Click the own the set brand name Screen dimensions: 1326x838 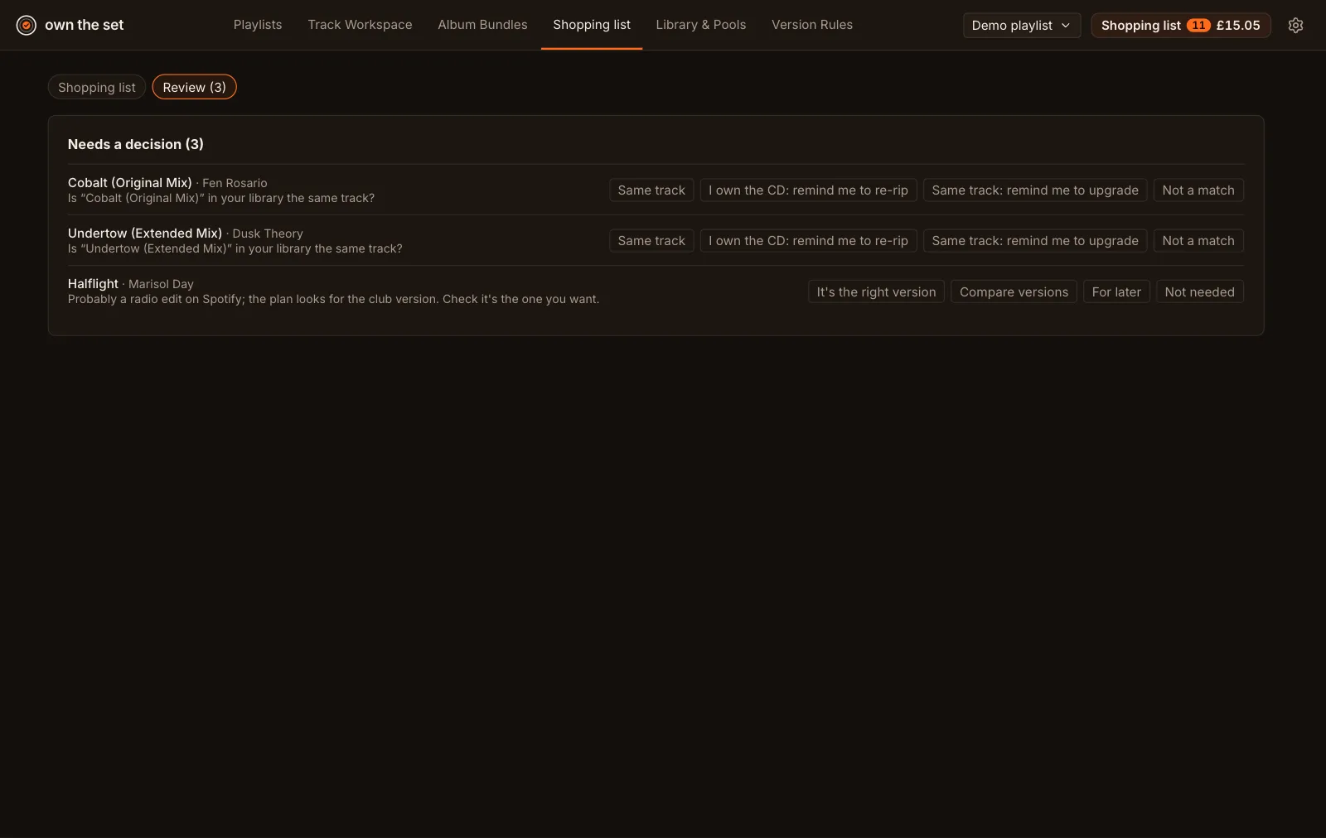click(84, 25)
